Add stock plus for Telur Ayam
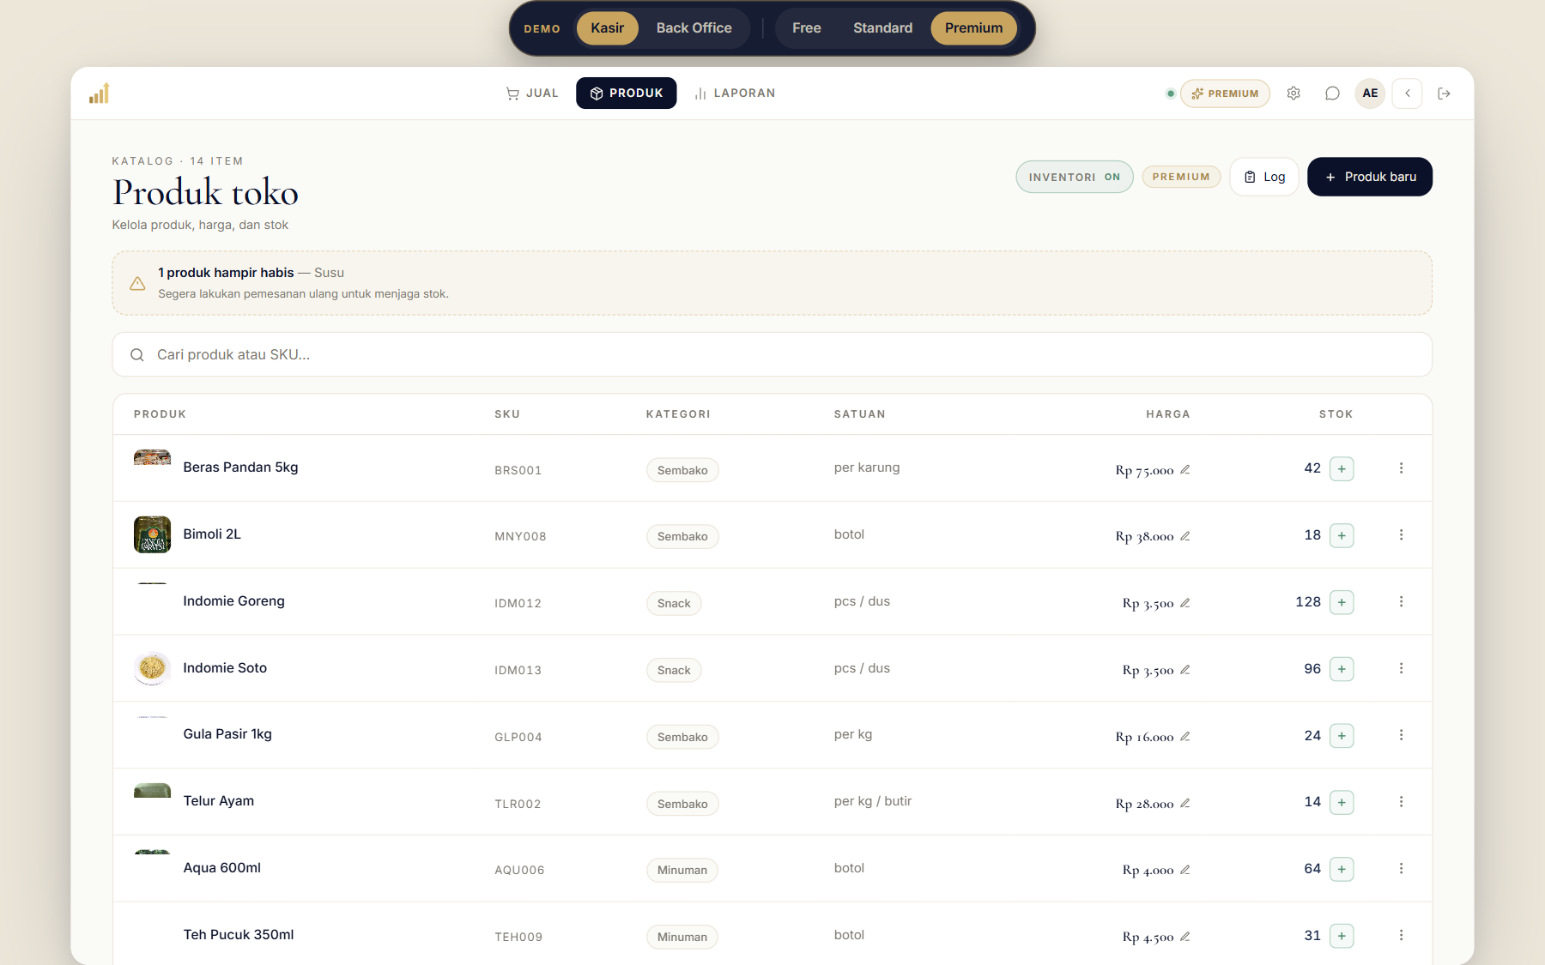 click(1342, 802)
